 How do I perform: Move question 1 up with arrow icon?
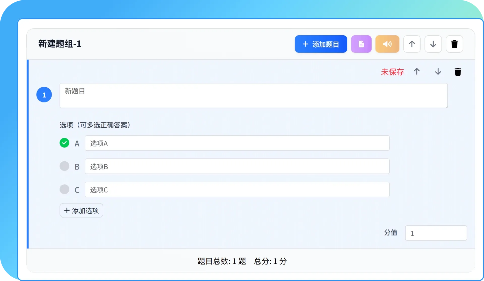417,72
